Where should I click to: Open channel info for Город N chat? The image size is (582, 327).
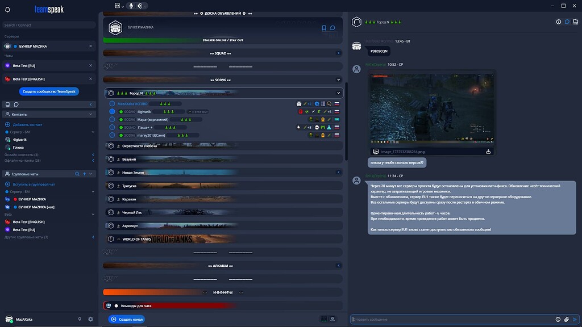point(559,22)
